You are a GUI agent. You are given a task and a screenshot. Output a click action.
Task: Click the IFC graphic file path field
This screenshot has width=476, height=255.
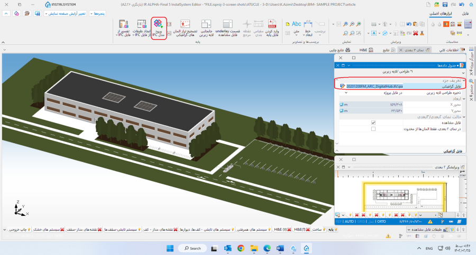point(376,86)
